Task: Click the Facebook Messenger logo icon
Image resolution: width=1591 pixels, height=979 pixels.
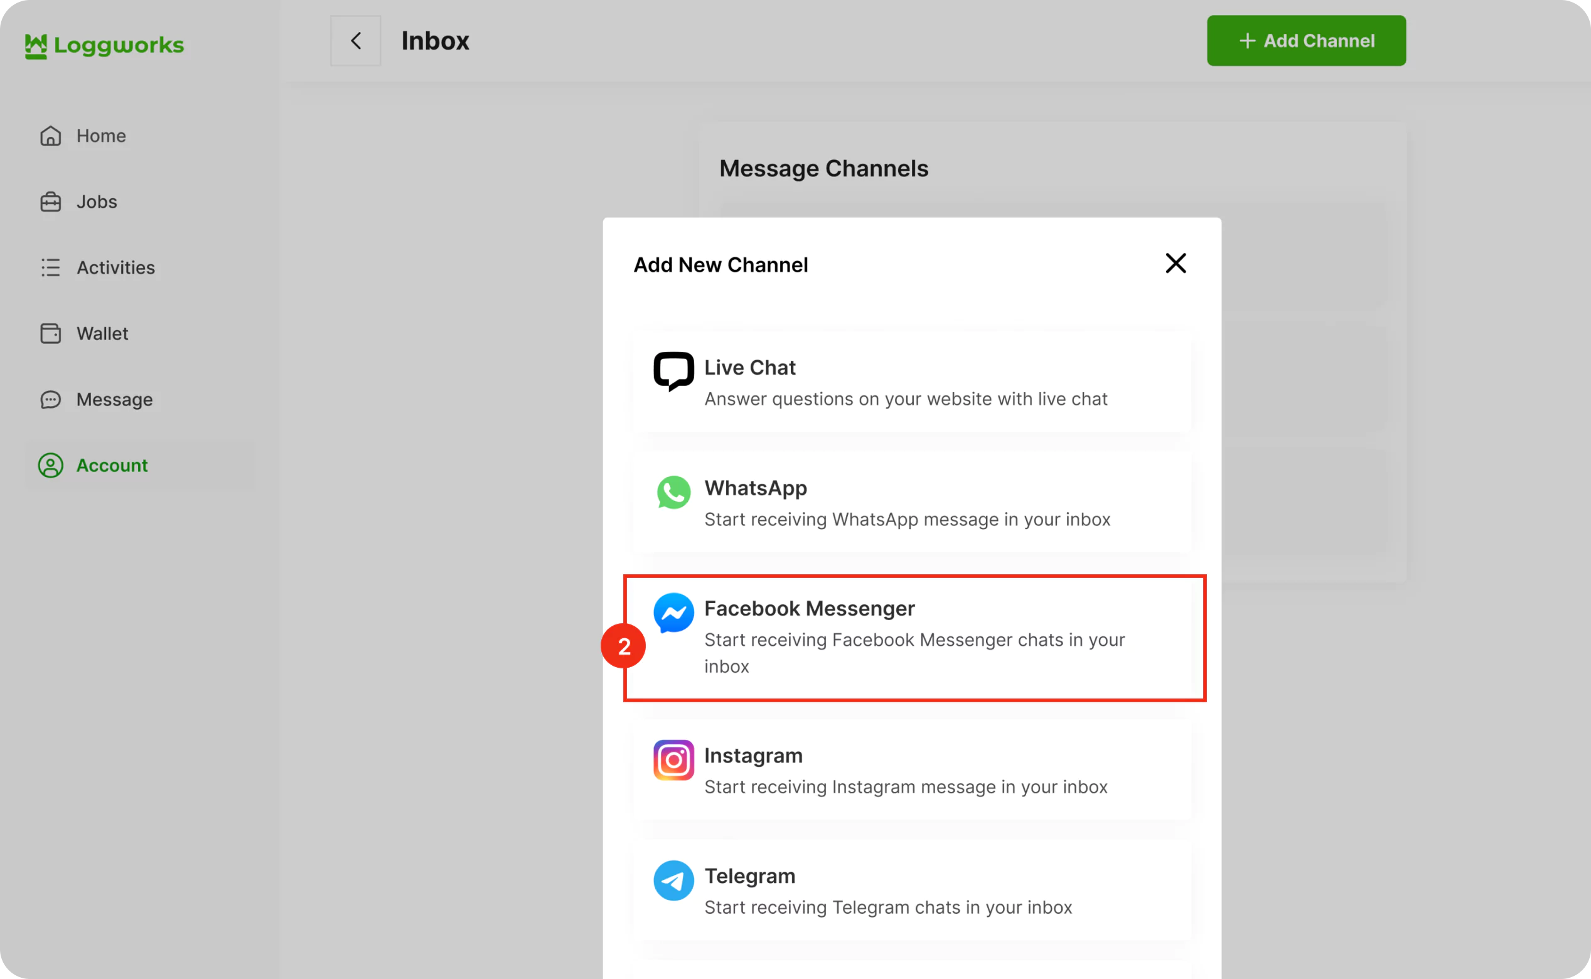Action: (673, 613)
